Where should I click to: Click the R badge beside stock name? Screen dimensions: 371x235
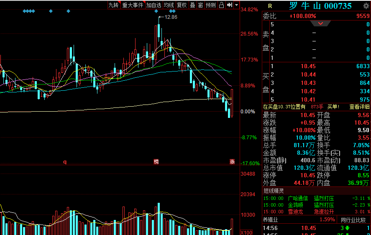(270, 6)
